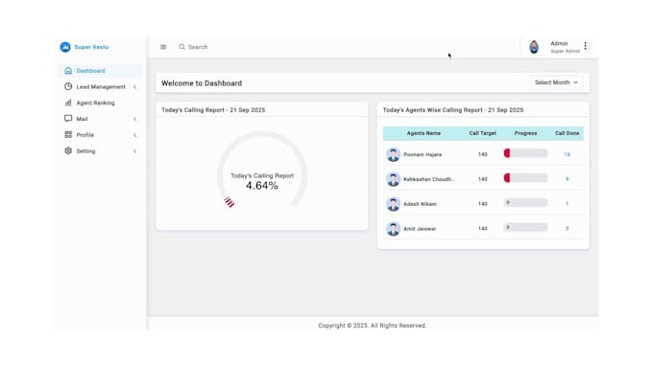Click Poonam Hajare's progress bar
The width and height of the screenshot is (653, 367).
(525, 153)
